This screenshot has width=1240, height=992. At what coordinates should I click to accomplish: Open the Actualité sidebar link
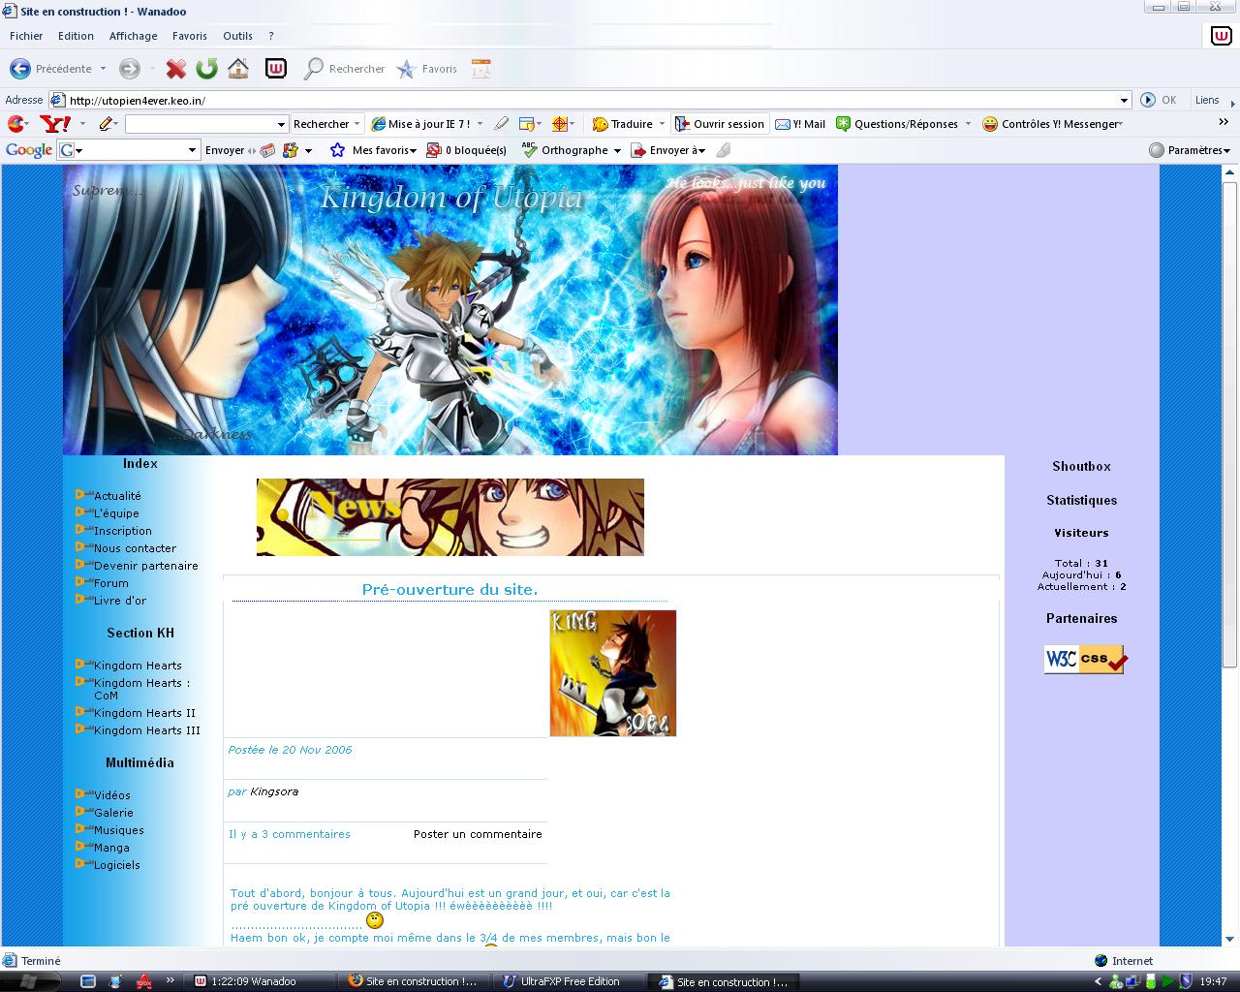tap(116, 496)
